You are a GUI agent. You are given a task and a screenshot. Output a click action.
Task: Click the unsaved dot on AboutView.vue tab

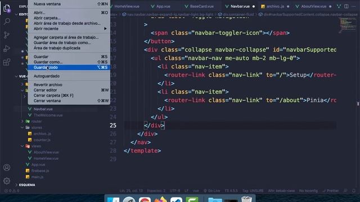point(330,6)
